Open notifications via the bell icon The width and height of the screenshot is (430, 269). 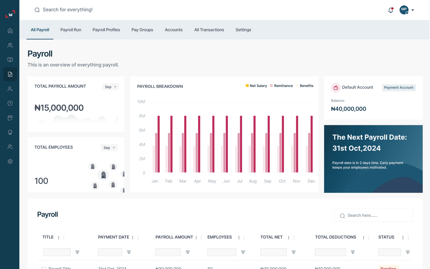click(x=390, y=10)
